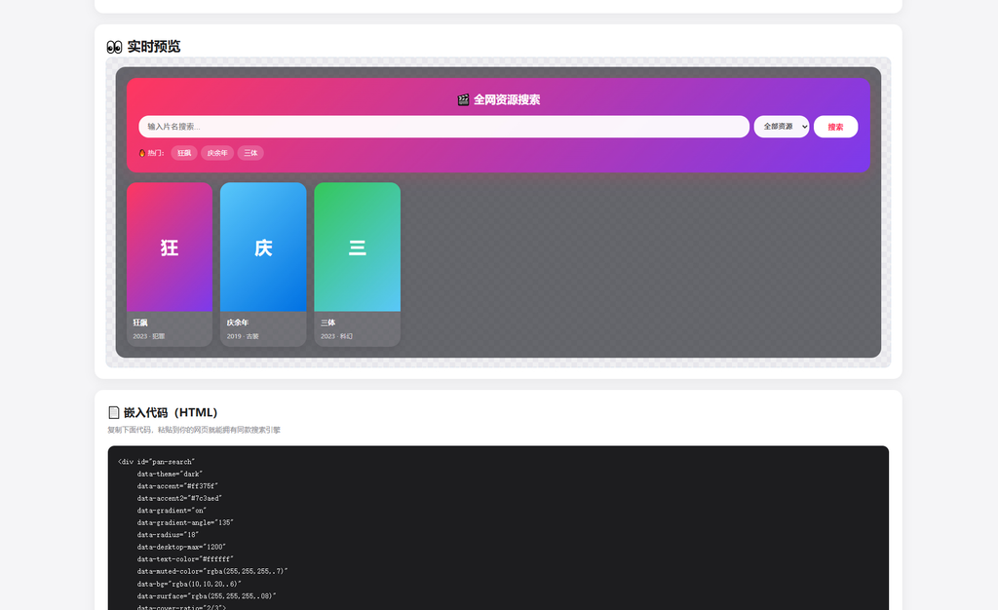Viewport: 998px width, 610px height.
Task: Click the 狂飙 title under the pink poster
Action: (x=140, y=324)
